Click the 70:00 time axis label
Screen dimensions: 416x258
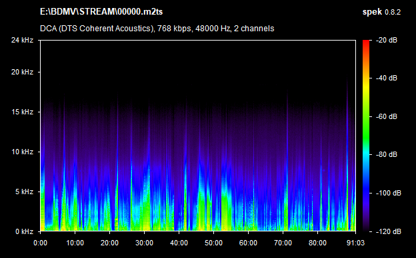[283, 243]
